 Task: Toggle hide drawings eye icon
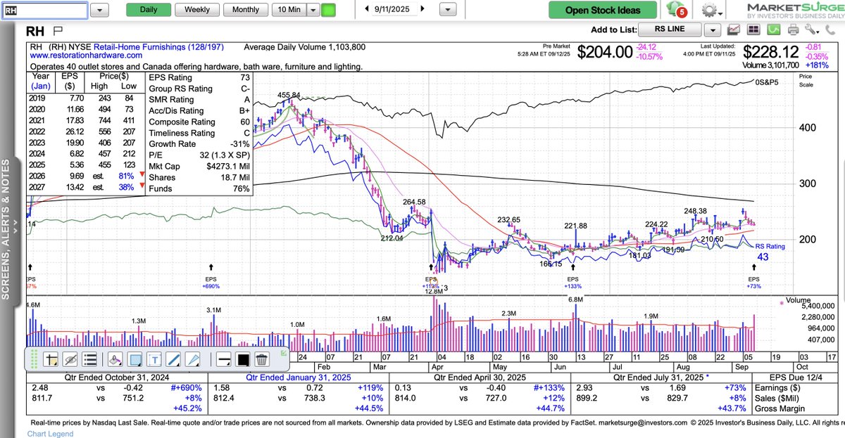(70, 359)
